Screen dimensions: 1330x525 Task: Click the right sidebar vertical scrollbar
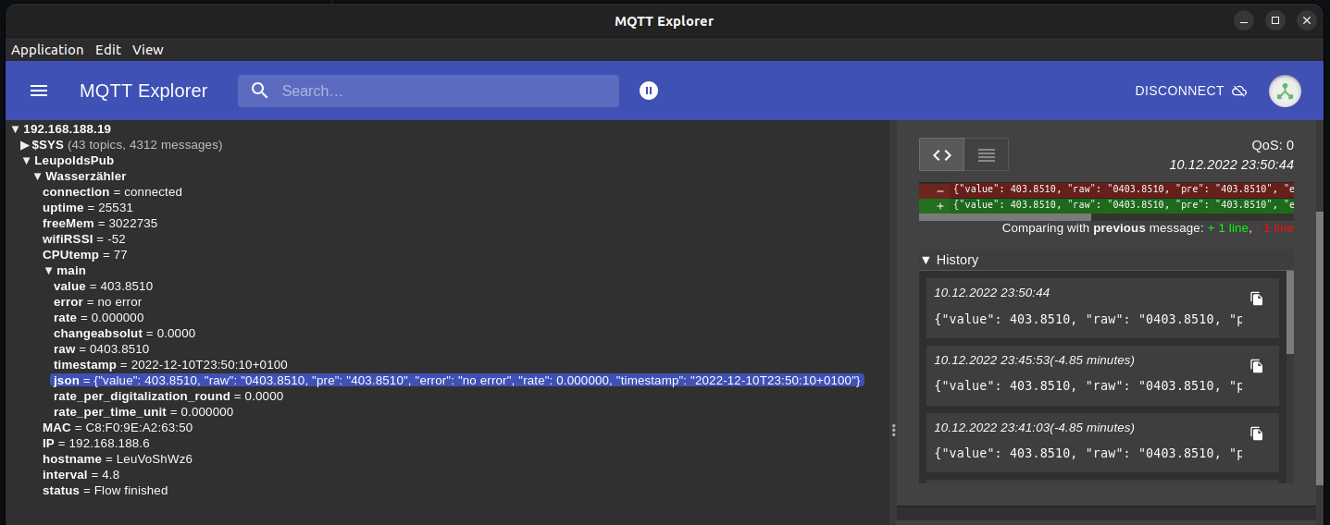[x=1320, y=348]
